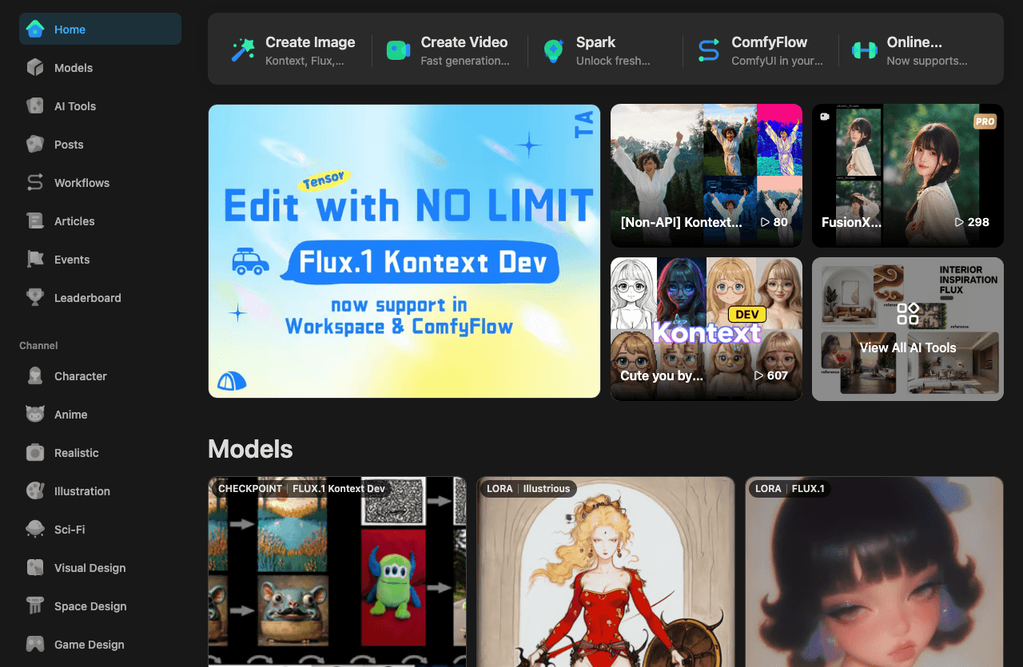The height and width of the screenshot is (667, 1023).
Task: Open the FusionX video tool thumbnail
Action: 907,176
